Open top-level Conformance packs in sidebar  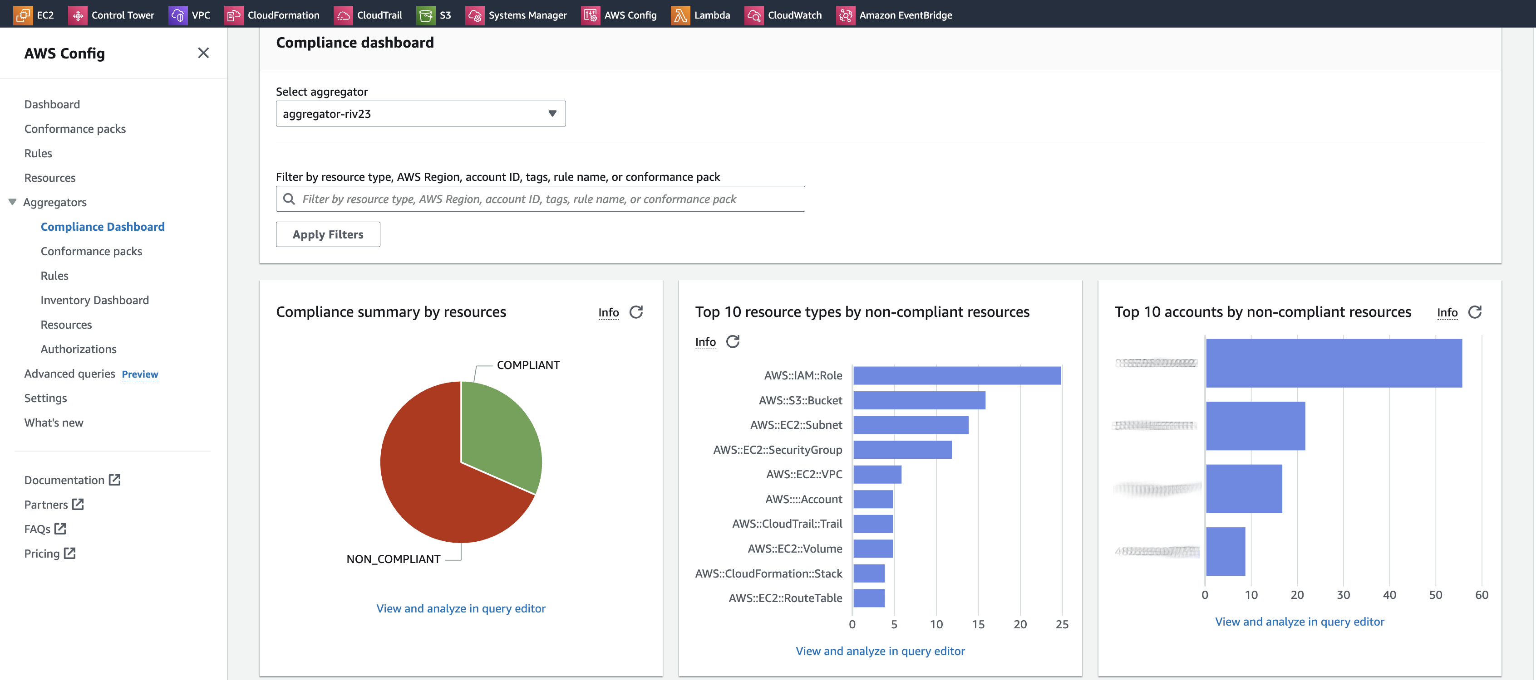point(75,129)
